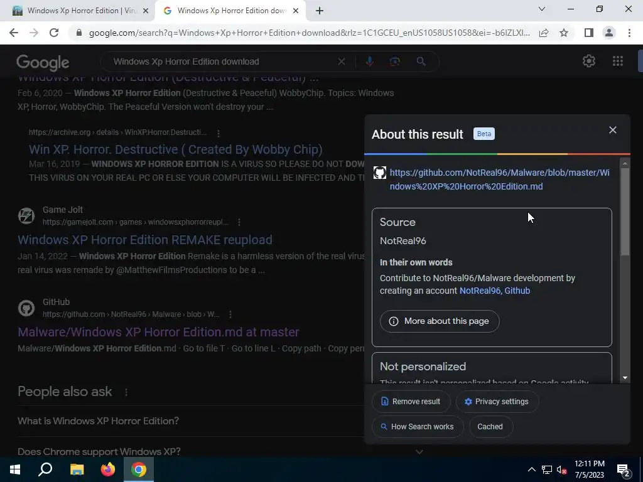View site info via the padlock icon
Screen dimensions: 643x482
[79, 33]
